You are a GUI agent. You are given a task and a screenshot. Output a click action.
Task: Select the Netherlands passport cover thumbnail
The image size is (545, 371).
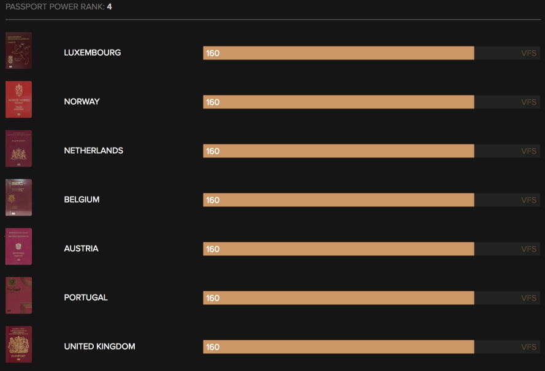[18, 149]
